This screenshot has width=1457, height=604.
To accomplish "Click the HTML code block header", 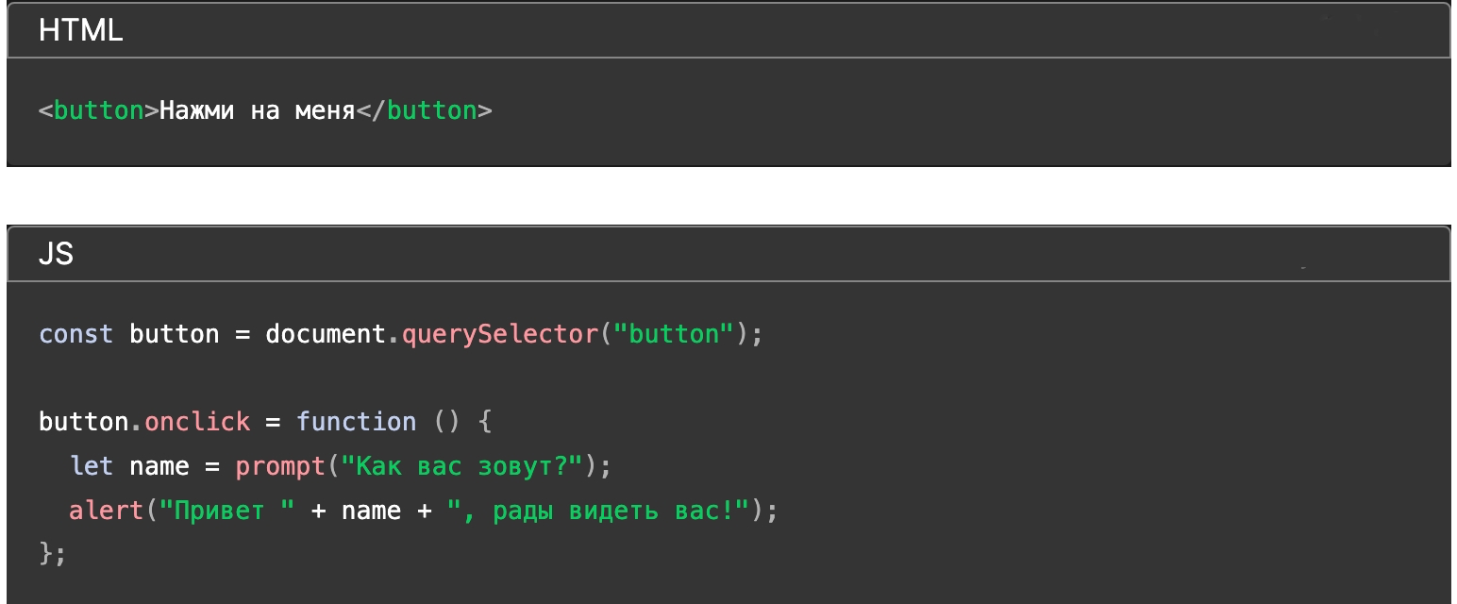I will (81, 31).
